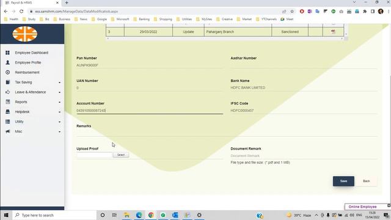Expand the Helpdesk menu arrow
391x220 pixels.
[60, 112]
